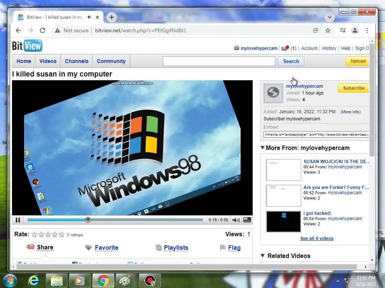
Task: Open Windows Media Player taskbar icon
Action: tap(80, 280)
